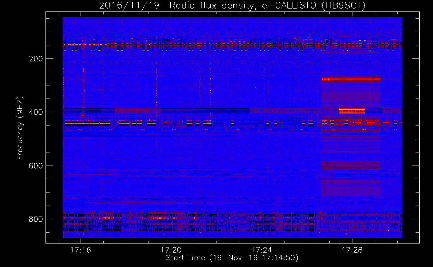Click the 17:24 time tick label
The width and height of the screenshot is (433, 267).
click(261, 250)
